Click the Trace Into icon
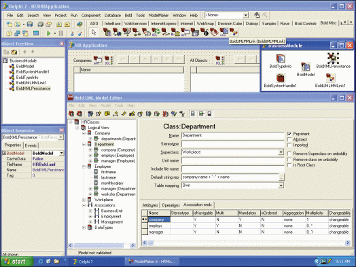The height and width of the screenshot is (267, 356). (72, 33)
